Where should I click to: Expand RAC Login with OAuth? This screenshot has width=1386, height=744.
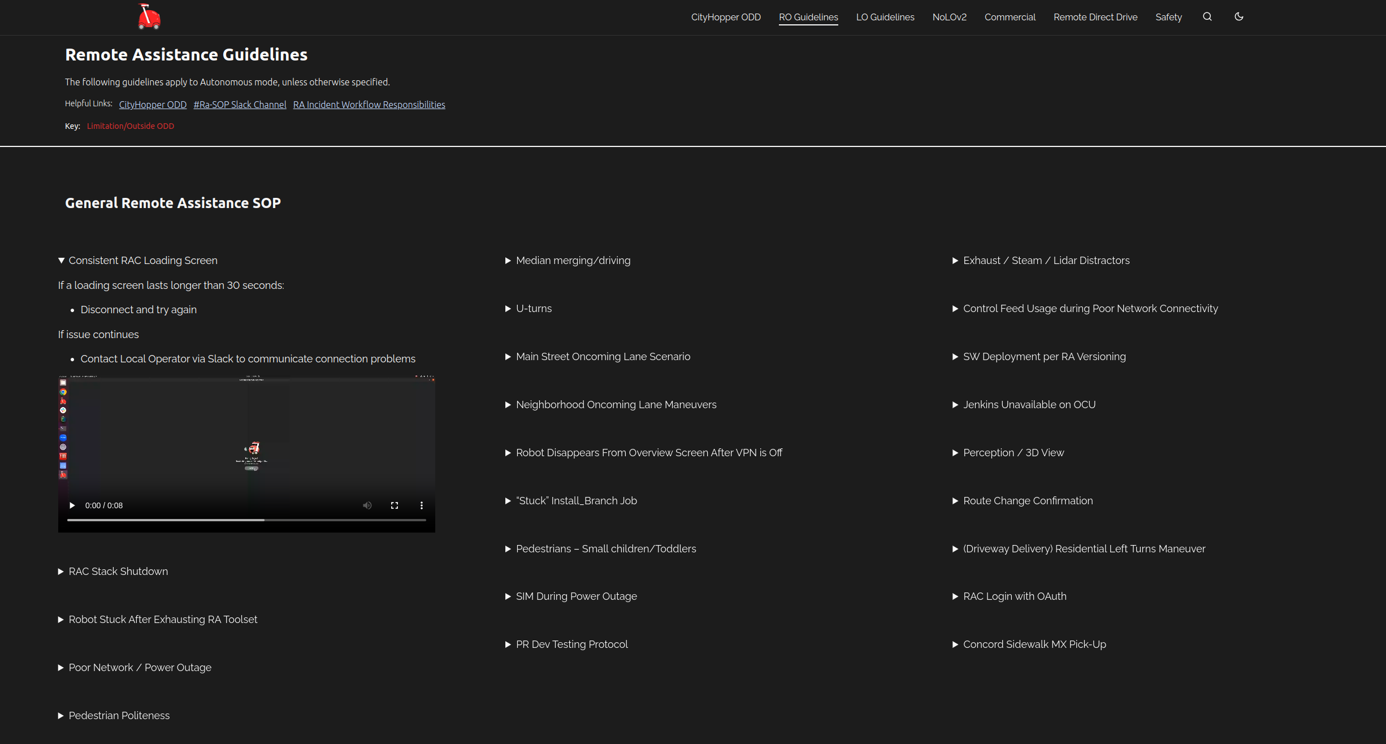(x=1014, y=596)
